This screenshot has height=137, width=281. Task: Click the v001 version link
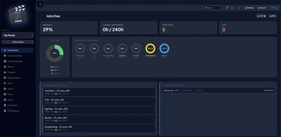click(x=176, y=90)
